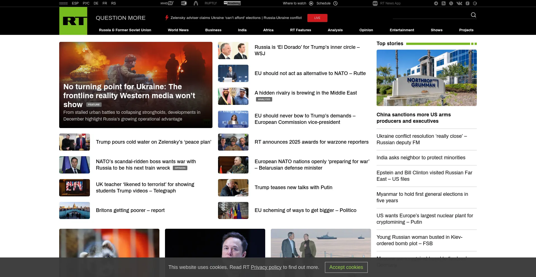Open the RSS feed icon
Screen dimensions: 536x277
coord(443,3)
